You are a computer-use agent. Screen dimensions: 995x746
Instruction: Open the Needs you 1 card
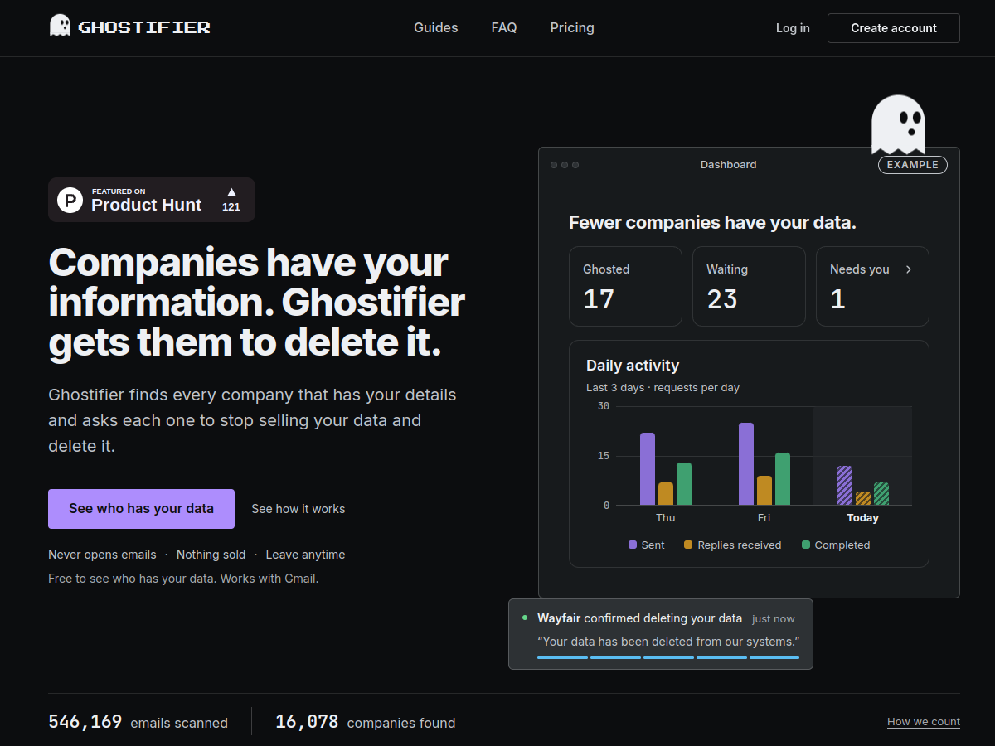click(x=872, y=286)
